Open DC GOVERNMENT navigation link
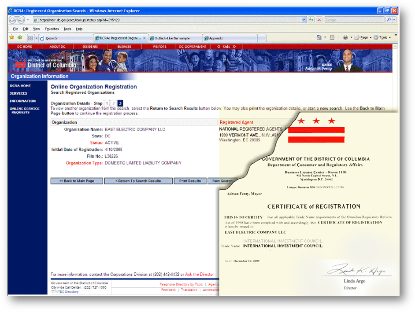This screenshot has width=415, height=312. point(193,47)
